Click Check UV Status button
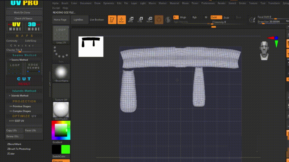Screen dimensions: 289x162 24,18
